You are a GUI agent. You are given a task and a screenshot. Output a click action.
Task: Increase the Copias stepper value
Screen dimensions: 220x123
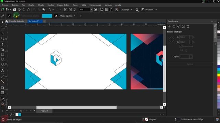point(191,56)
